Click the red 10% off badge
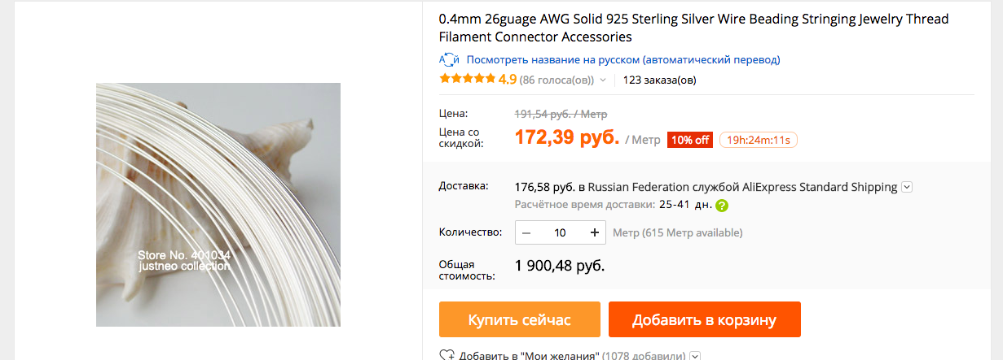The image size is (1003, 360). [x=690, y=140]
